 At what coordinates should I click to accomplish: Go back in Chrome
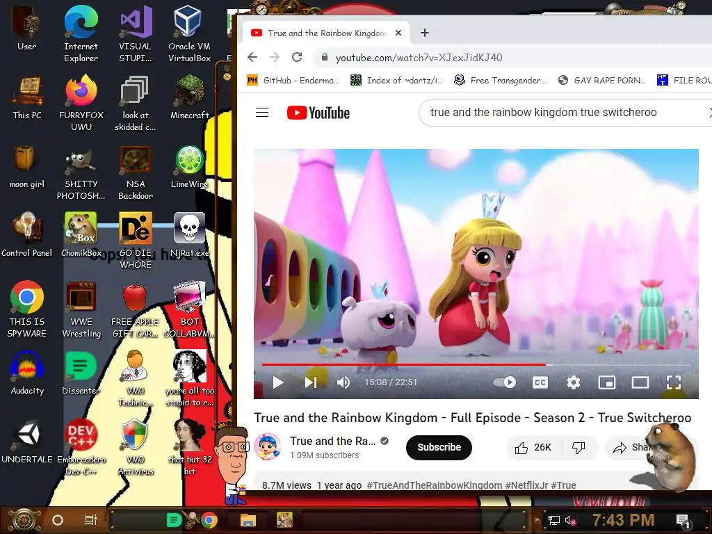[x=252, y=57]
